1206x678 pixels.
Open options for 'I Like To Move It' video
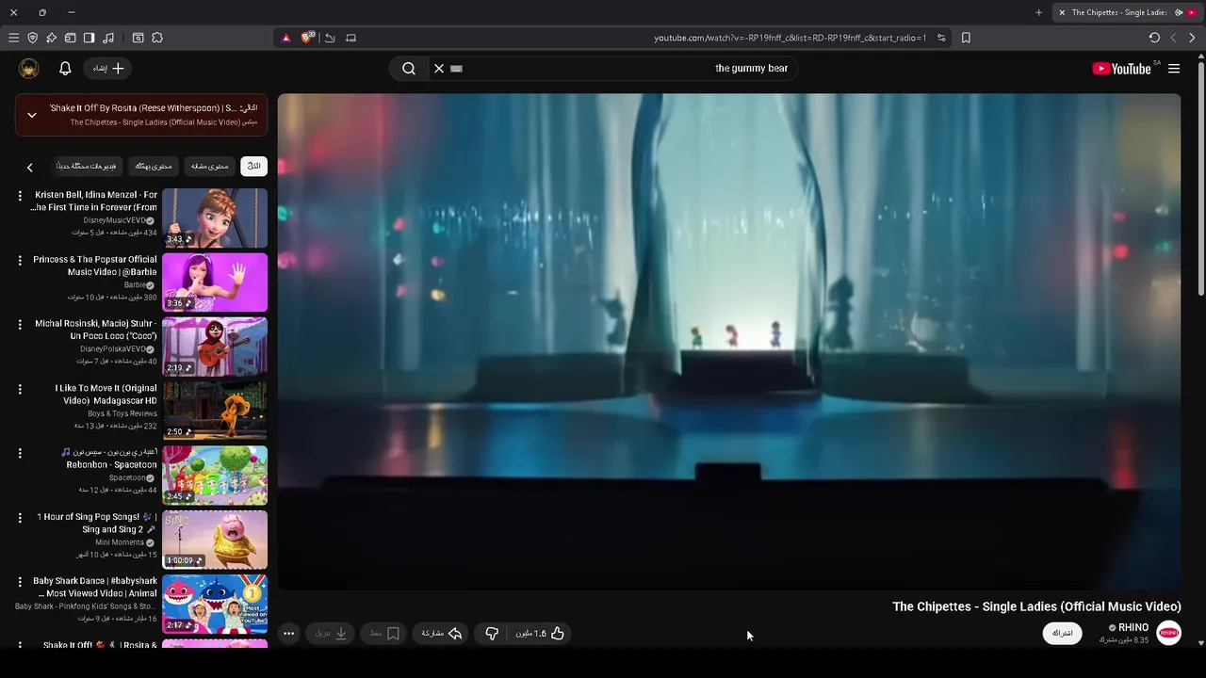[x=20, y=389]
